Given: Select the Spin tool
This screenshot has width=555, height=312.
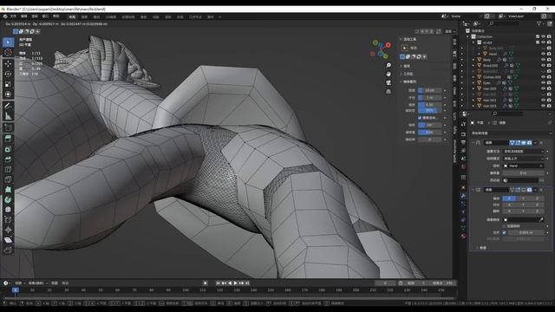Looking at the screenshot, I should [x=8, y=199].
